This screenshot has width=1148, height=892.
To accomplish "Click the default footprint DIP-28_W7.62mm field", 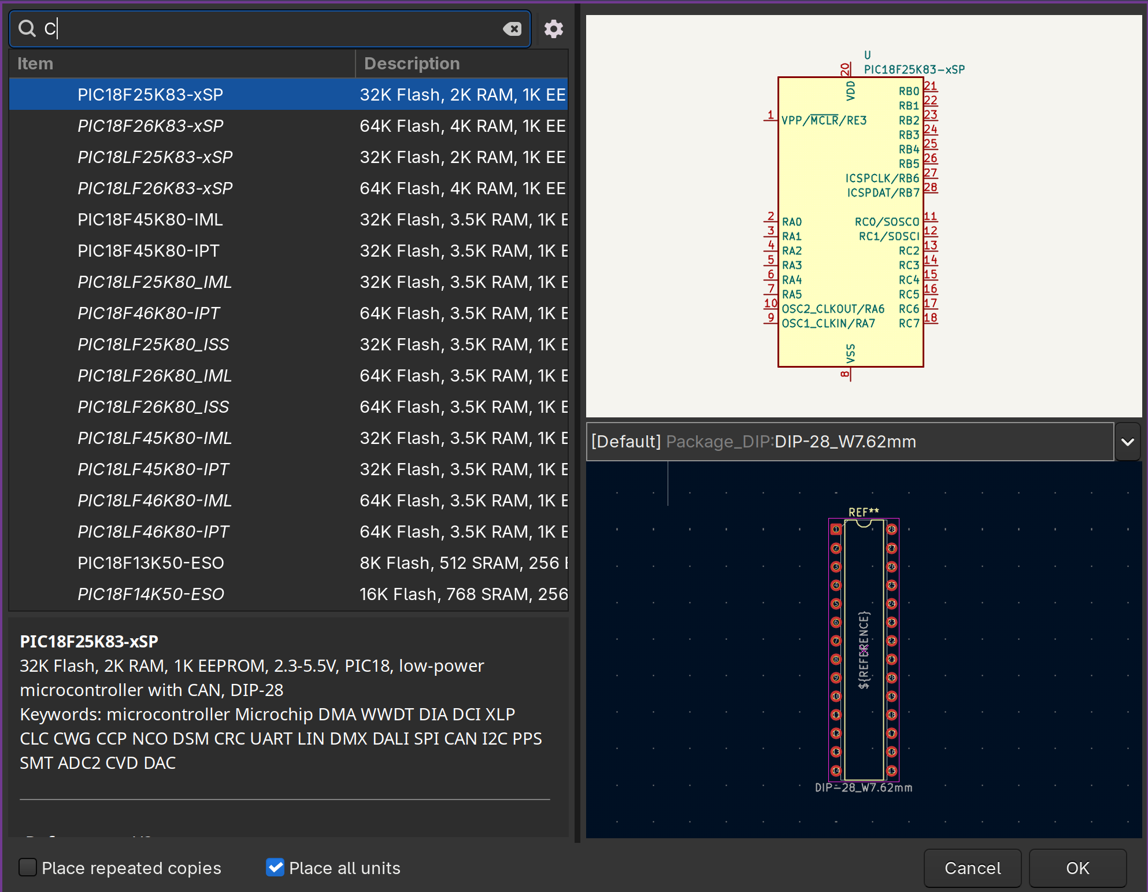I will pos(850,442).
